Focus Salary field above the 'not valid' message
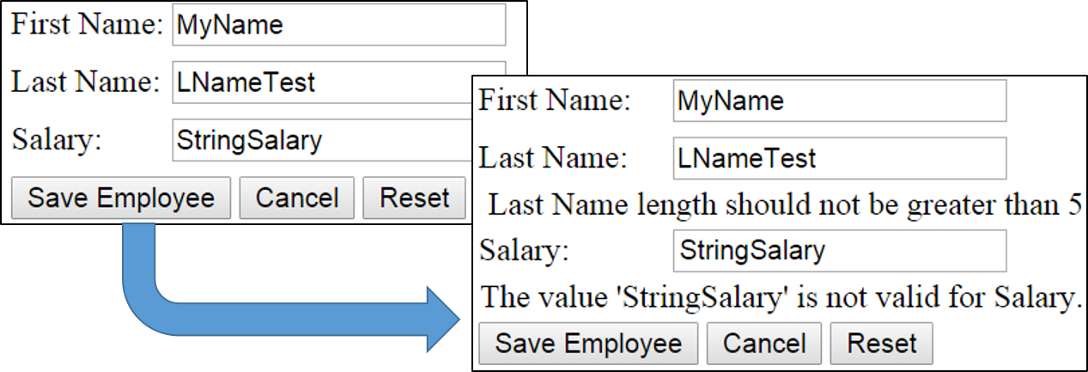 coord(840,250)
